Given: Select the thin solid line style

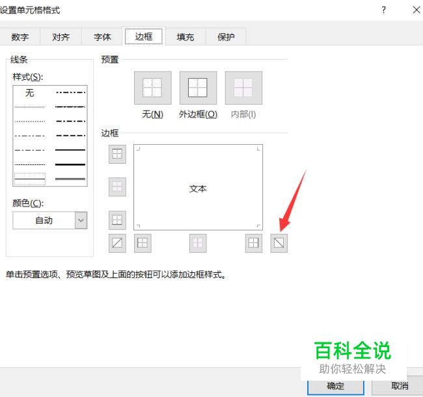Looking at the screenshot, I should [30, 179].
